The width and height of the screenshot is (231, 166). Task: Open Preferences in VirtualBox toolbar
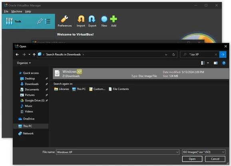coord(65,21)
